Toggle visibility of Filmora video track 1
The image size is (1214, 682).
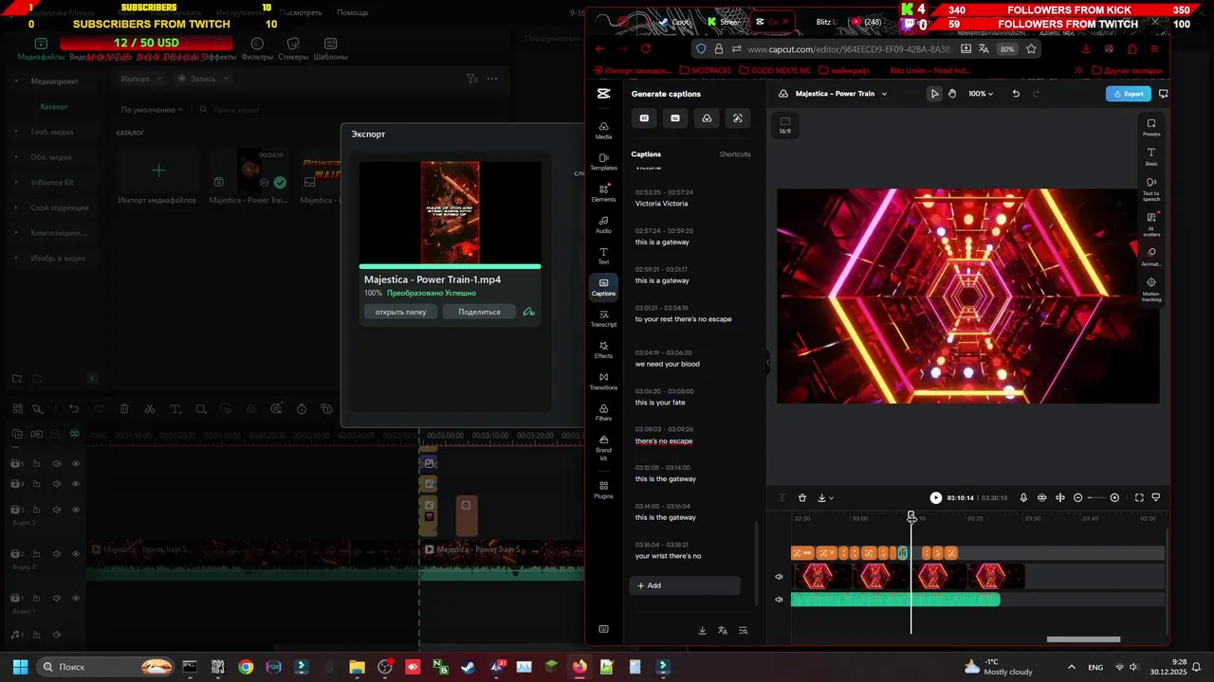[x=76, y=599]
